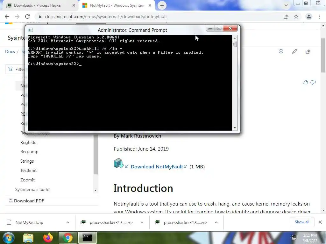326x244 pixels.
Task: Click Show all downloads button
Action: coord(302,222)
